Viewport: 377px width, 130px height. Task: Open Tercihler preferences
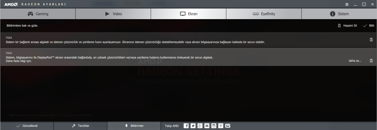pos(80,126)
